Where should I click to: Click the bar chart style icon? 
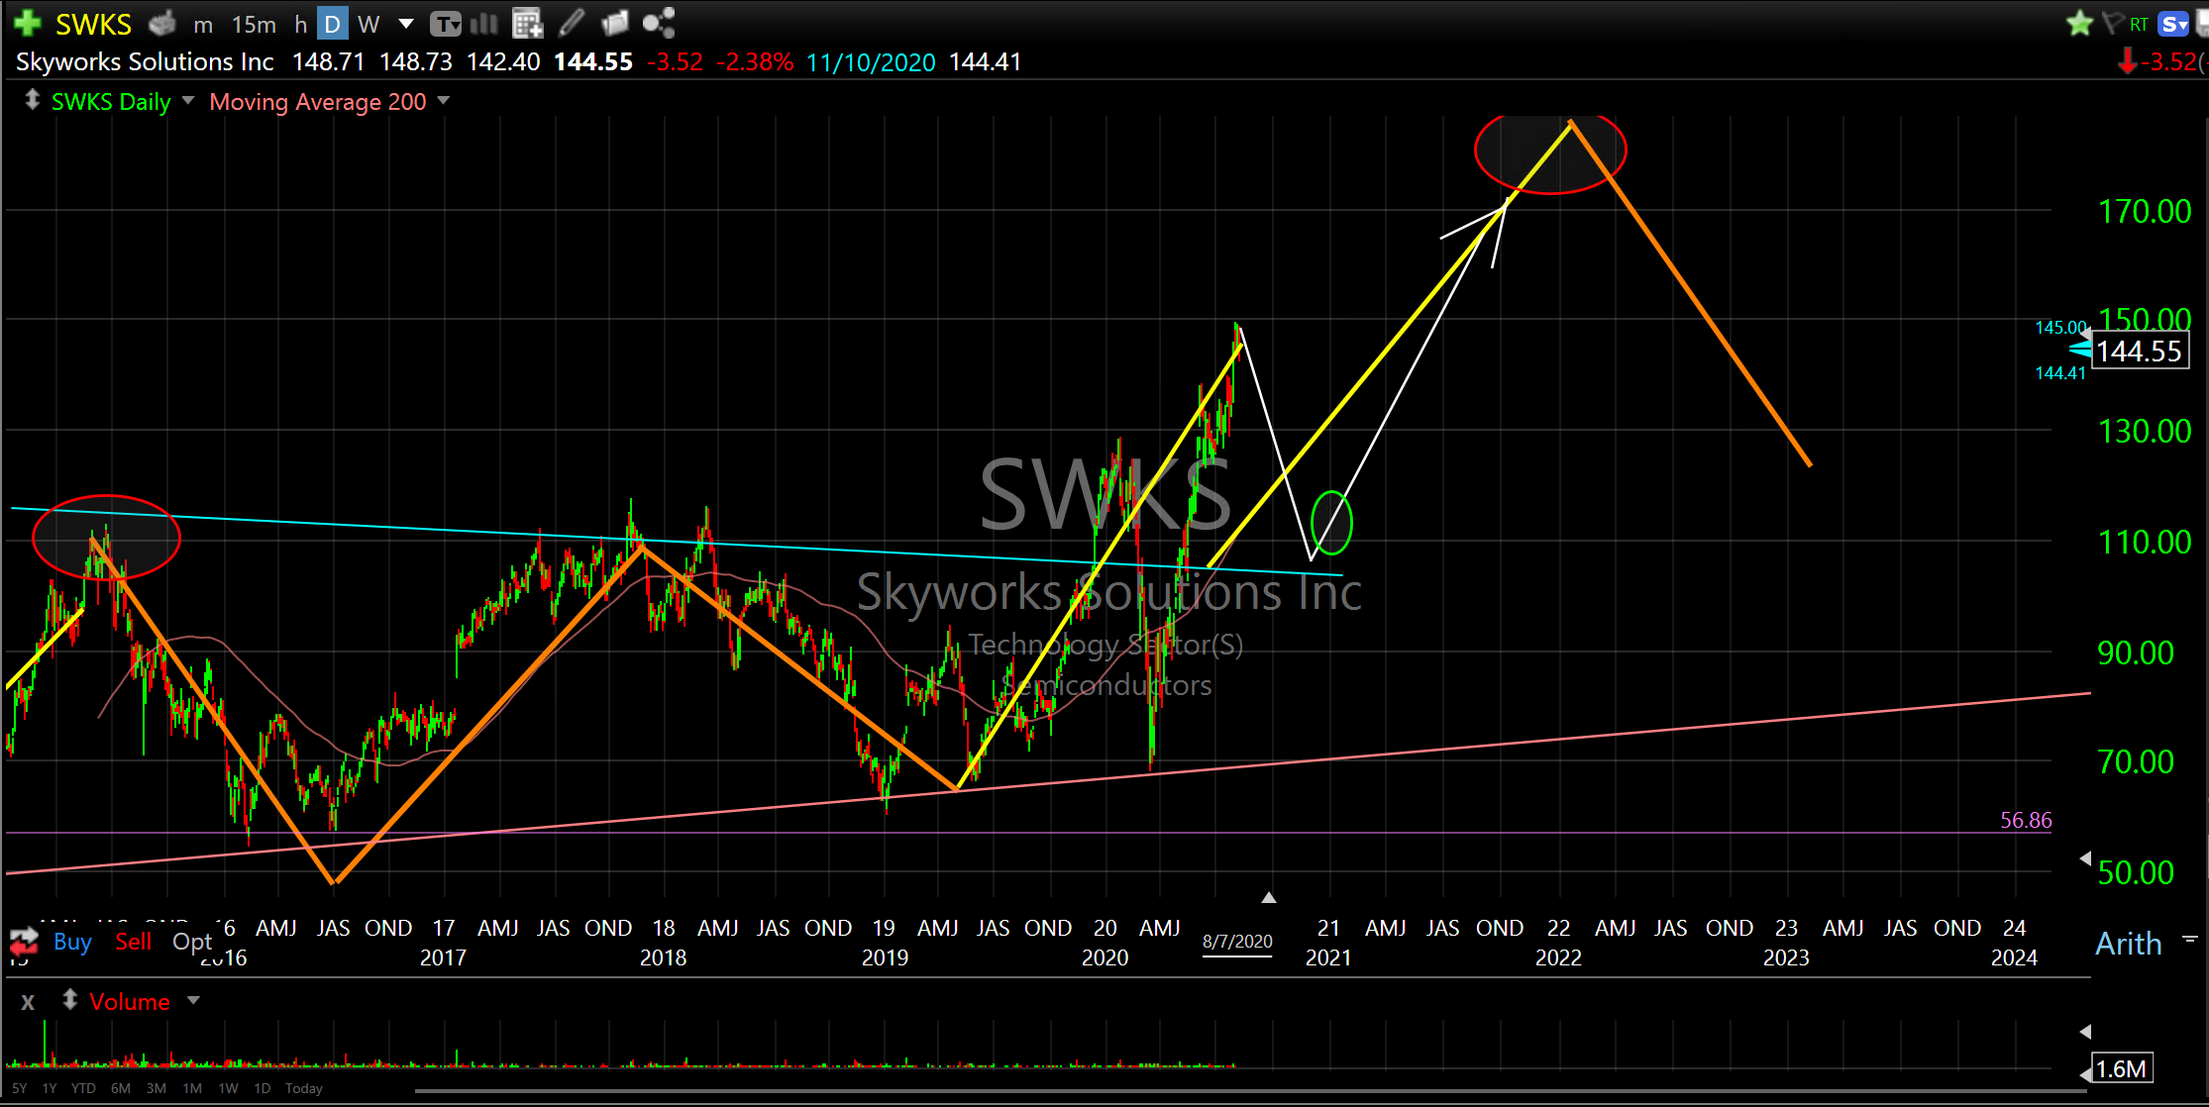tap(483, 22)
